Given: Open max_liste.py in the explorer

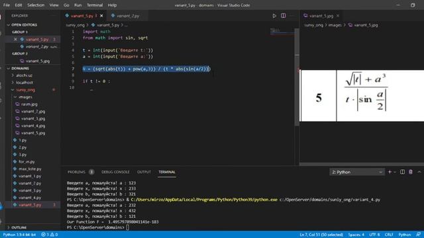Looking at the screenshot, I should coord(30,169).
